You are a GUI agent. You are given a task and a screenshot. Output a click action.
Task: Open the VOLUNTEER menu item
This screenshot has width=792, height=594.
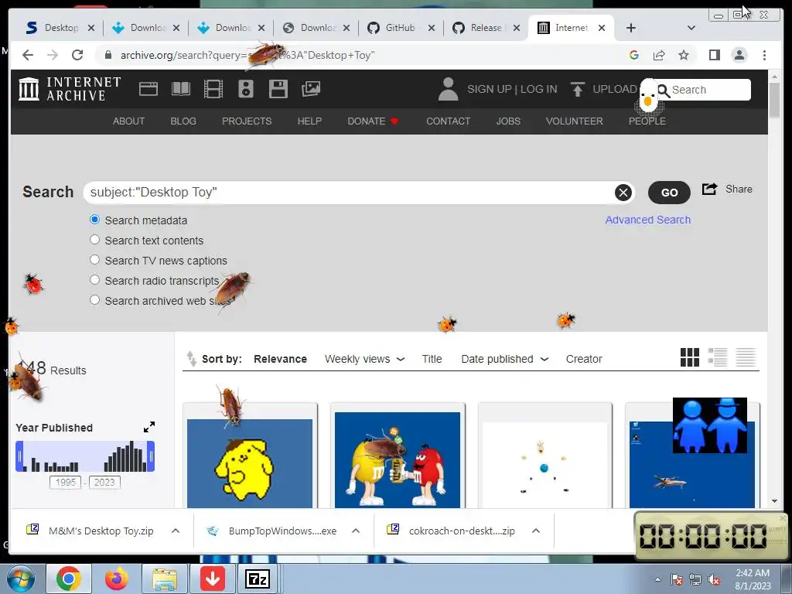pyautogui.click(x=575, y=121)
